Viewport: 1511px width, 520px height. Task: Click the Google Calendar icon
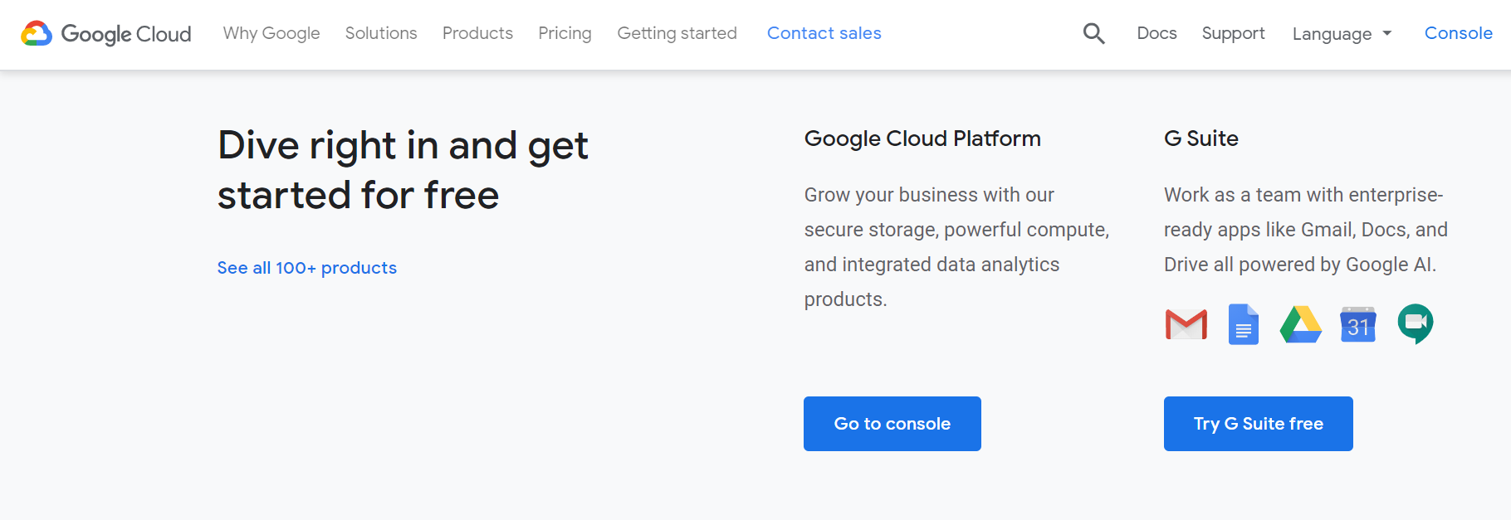pos(1358,324)
